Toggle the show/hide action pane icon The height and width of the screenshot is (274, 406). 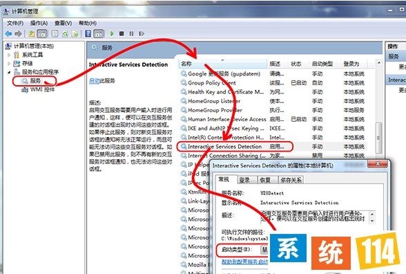[98, 34]
